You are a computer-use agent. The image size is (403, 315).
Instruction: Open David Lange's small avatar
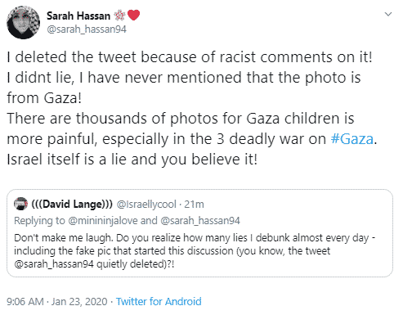(20, 204)
